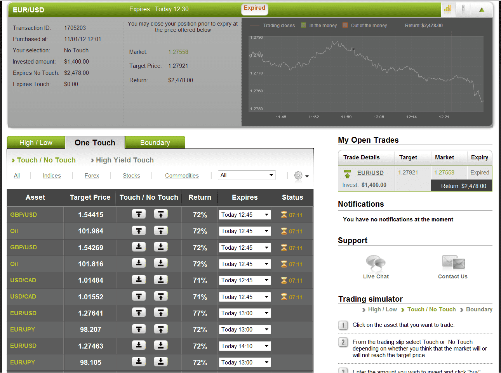
Task: Open the Commodities filter link
Action: click(x=182, y=175)
